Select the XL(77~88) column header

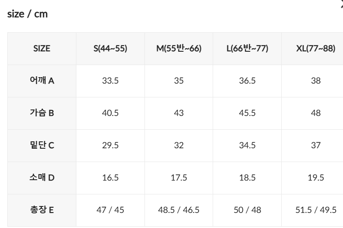click(315, 49)
